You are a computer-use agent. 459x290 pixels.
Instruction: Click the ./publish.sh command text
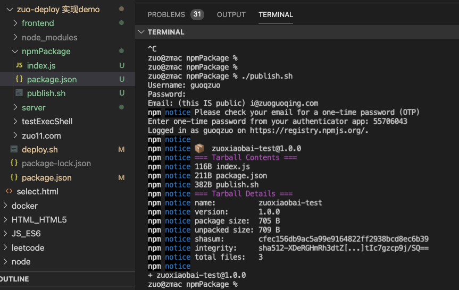pos(267,76)
